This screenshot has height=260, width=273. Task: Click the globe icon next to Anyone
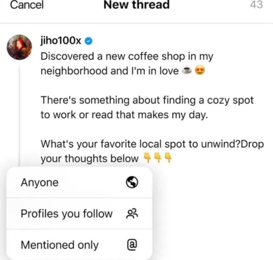(x=132, y=182)
